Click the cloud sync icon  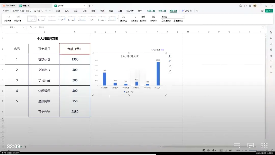click(262, 11)
